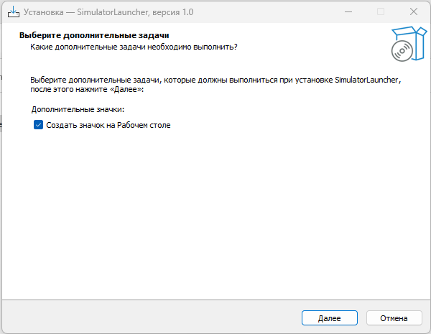Image resolution: width=431 pixels, height=334 pixels.
Task: Click the box-with-disc setup image
Action: point(405,44)
